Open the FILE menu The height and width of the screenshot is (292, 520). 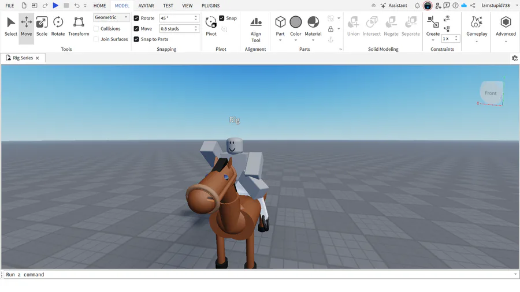pyautogui.click(x=10, y=6)
